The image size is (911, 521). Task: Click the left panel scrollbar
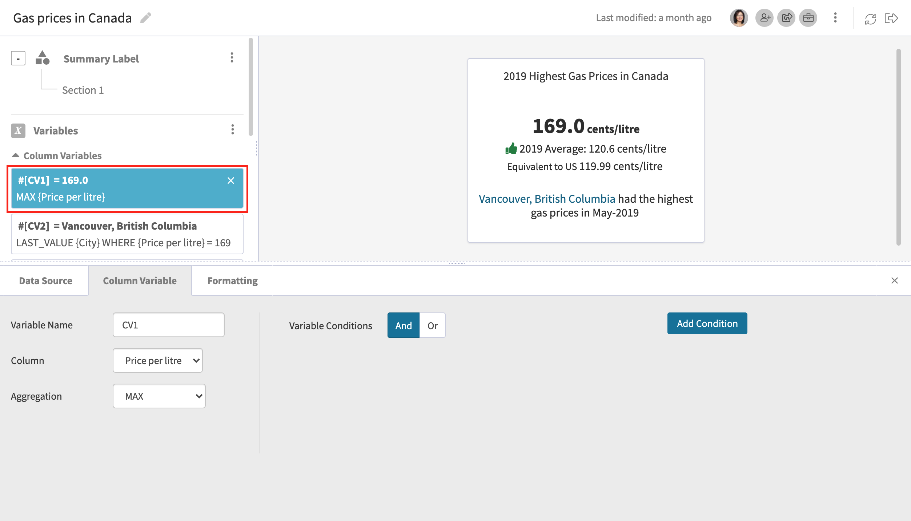(x=251, y=87)
